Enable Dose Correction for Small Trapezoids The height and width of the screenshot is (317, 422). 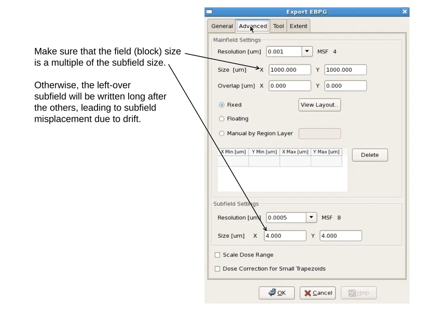(218, 269)
